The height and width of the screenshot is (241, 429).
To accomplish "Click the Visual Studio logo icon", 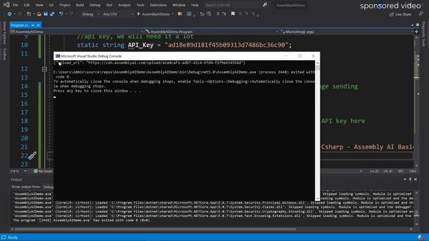I will point(6,5).
